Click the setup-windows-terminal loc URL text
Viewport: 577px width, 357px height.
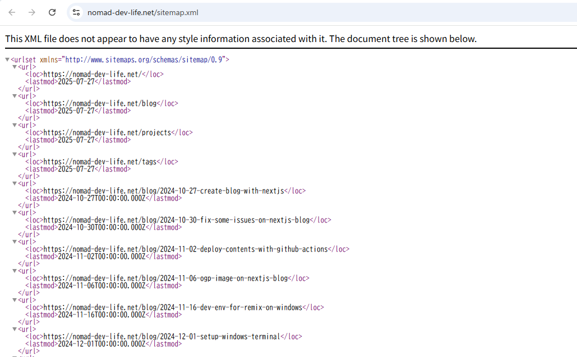pyautogui.click(x=161, y=337)
